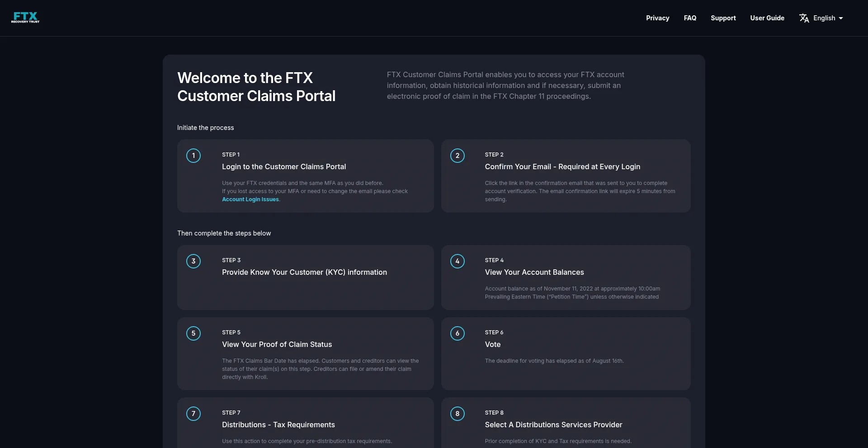Image resolution: width=868 pixels, height=448 pixels.
Task: Click the step 5 circle icon
Action: tap(193, 333)
